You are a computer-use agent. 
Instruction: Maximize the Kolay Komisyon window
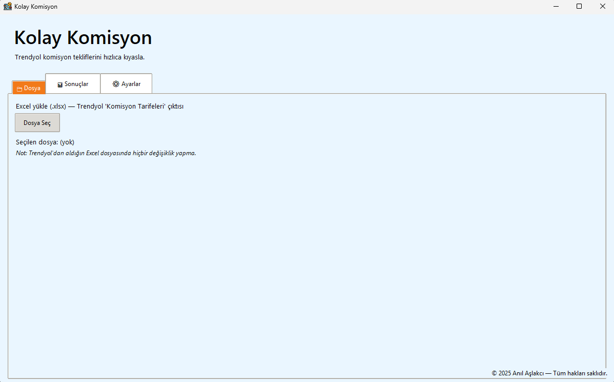(579, 6)
